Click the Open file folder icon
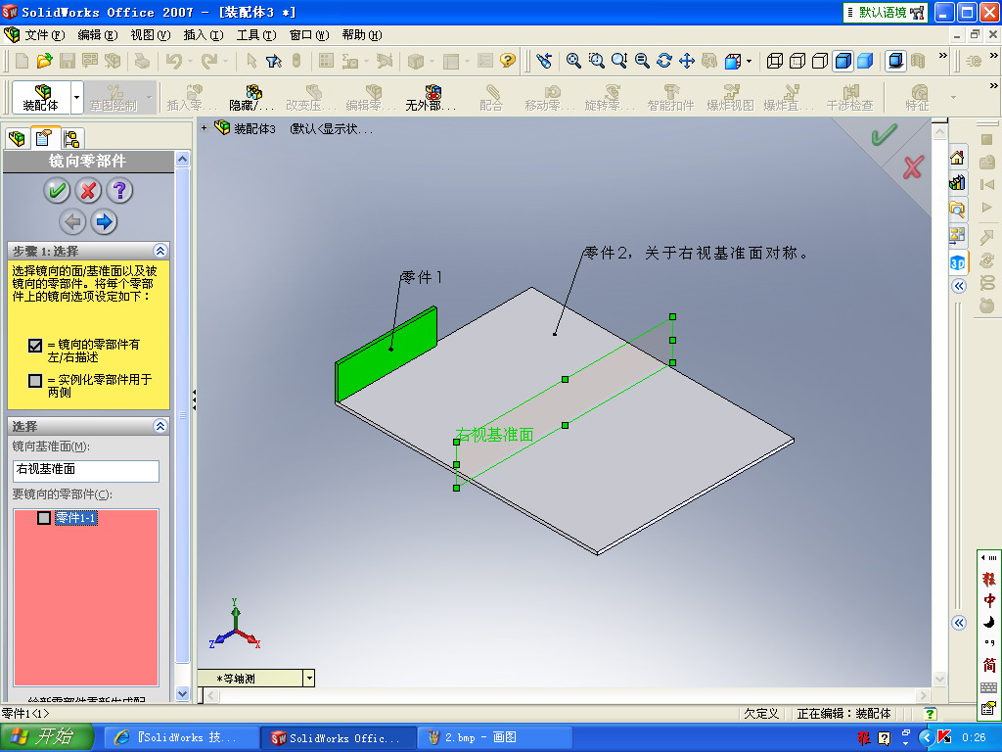Viewport: 1002px width, 752px height. [44, 61]
